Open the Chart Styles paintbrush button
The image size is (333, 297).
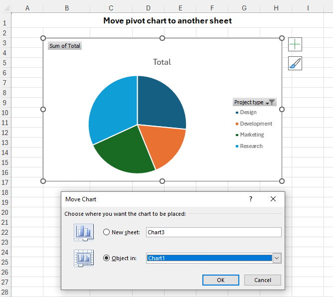click(295, 63)
